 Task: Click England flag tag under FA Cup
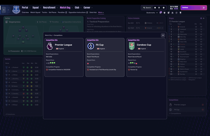(x=101, y=49)
